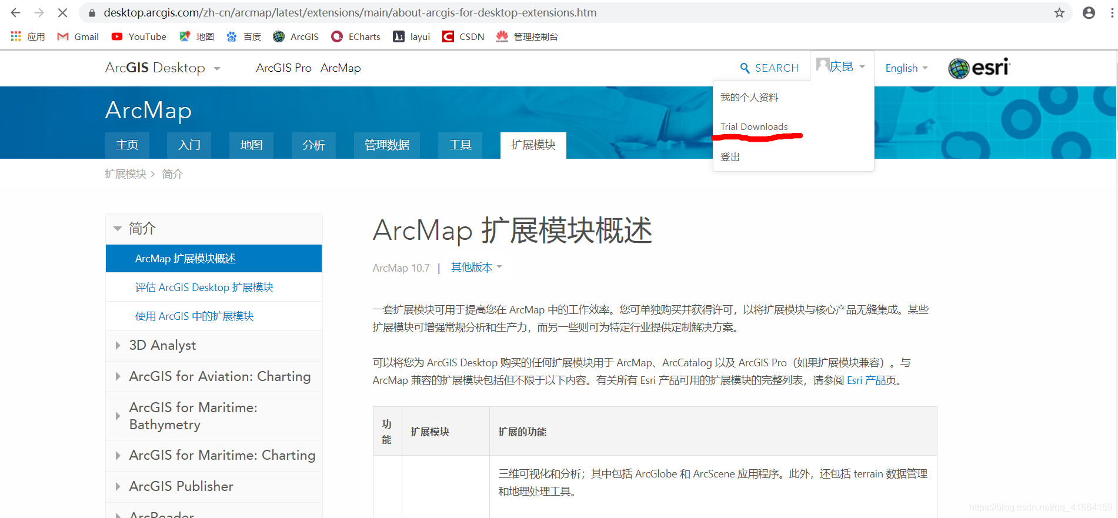Screen dimensions: 1118x518
Task: Click the SEARCH magnifier button
Action: tap(769, 68)
